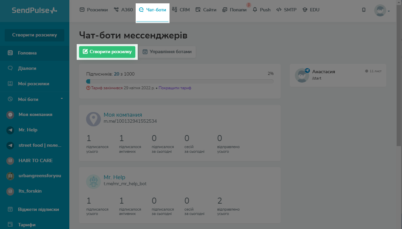
Task: Select urbangreensforyou bot in sidebar
Action: point(40,176)
